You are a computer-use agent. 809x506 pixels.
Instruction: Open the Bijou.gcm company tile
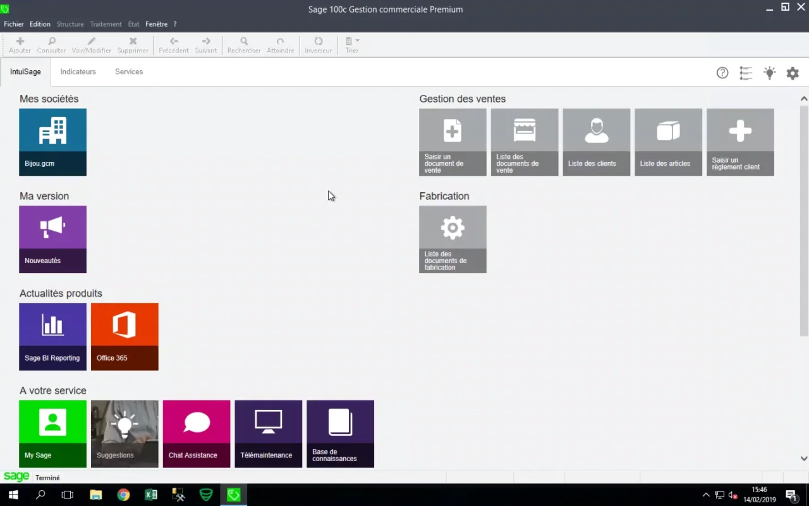coord(52,142)
